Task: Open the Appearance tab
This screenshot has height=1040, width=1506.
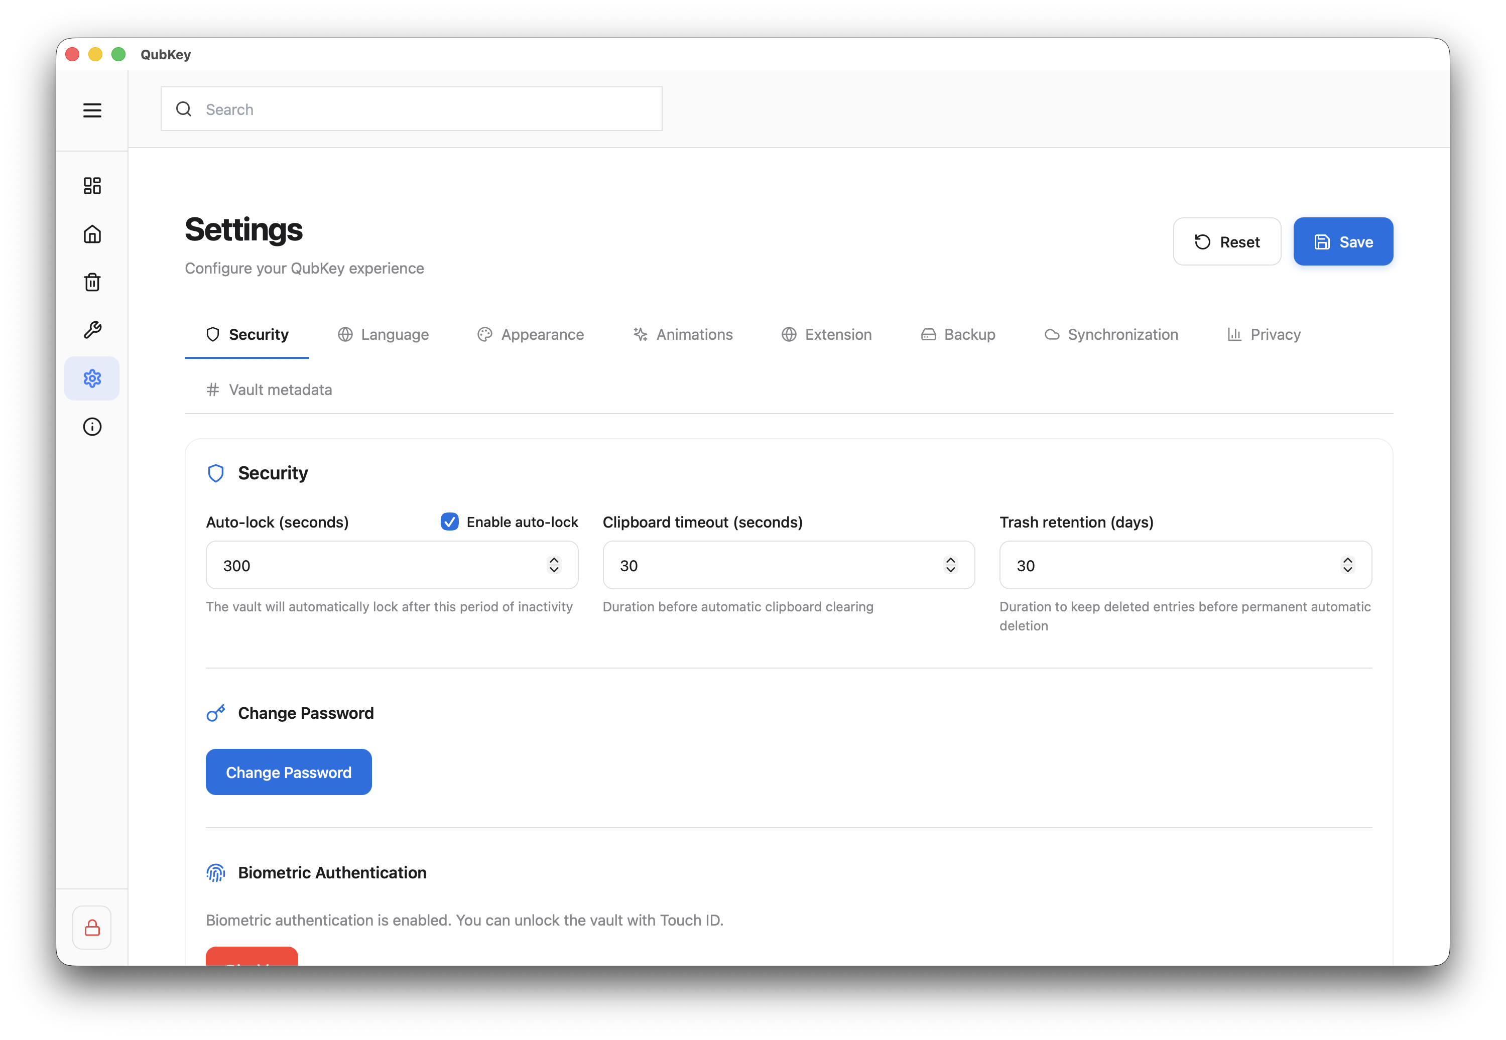Action: coord(531,335)
